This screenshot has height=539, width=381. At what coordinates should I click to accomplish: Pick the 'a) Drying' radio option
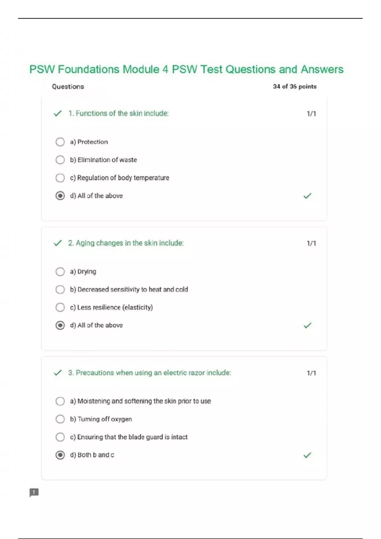60,272
